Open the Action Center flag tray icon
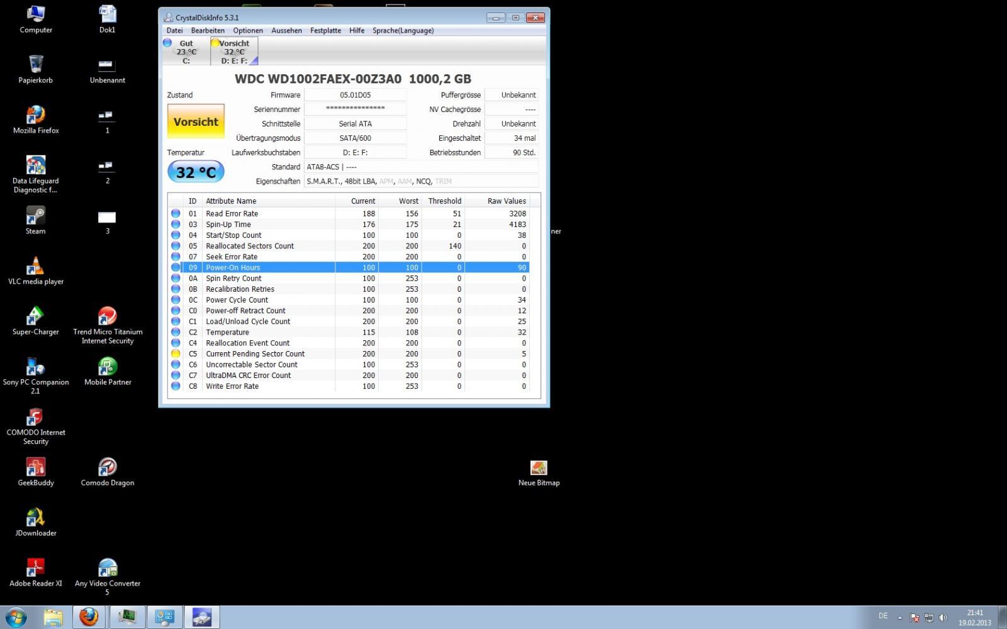 [915, 618]
